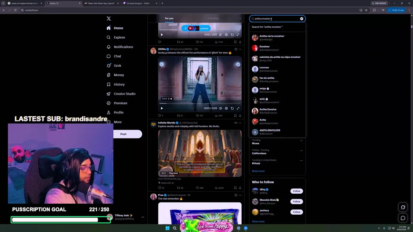Click Show more under Who to follow
Image resolution: width=413 pixels, height=232 pixels.
point(258,221)
